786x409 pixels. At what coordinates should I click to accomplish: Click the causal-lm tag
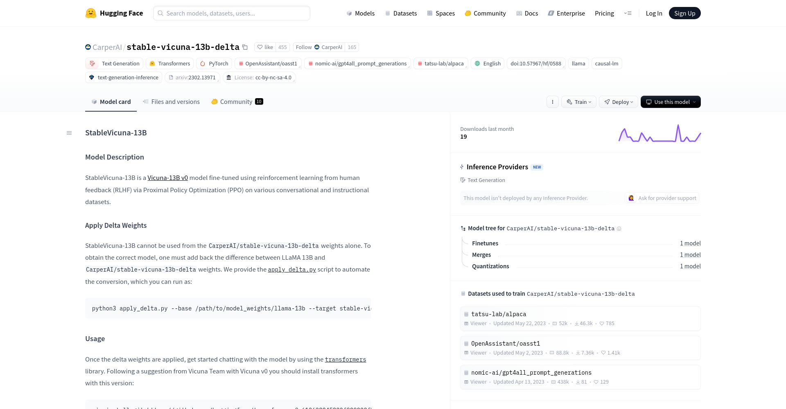tap(607, 63)
